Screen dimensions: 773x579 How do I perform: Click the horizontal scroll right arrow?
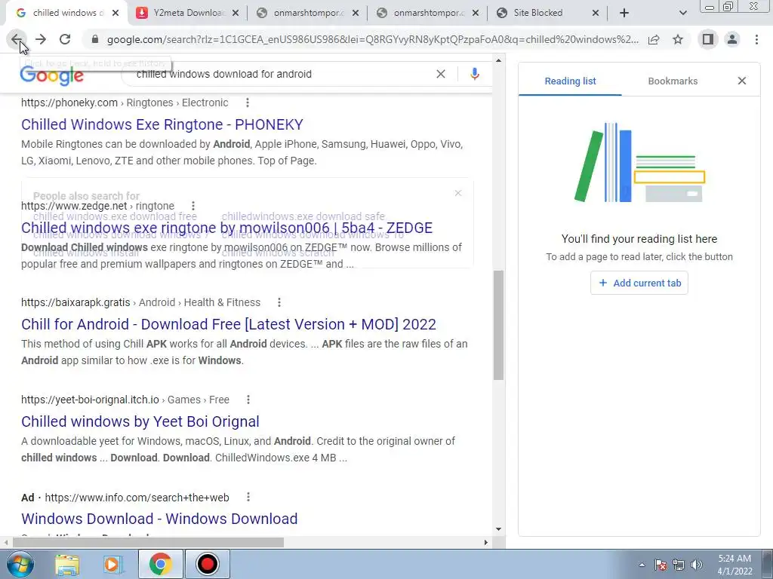click(486, 542)
